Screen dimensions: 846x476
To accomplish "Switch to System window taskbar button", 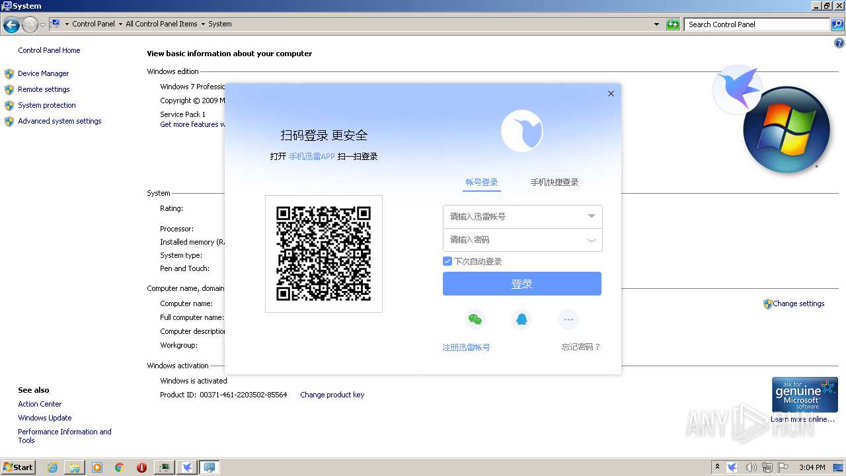I will tap(210, 467).
